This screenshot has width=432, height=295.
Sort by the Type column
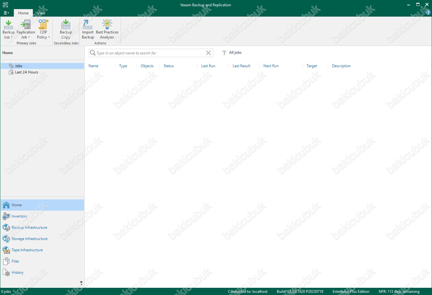[x=123, y=66]
